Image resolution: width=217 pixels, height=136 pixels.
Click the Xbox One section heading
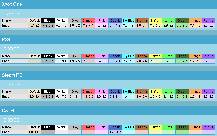[x=12, y=4]
